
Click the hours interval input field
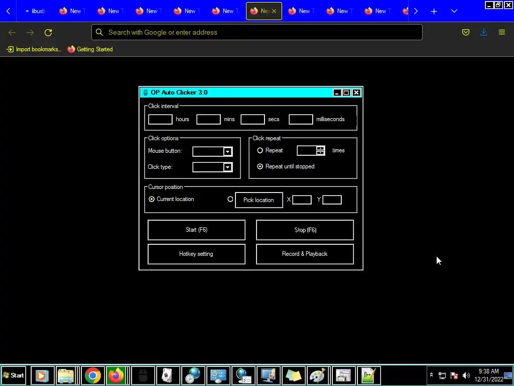point(160,119)
